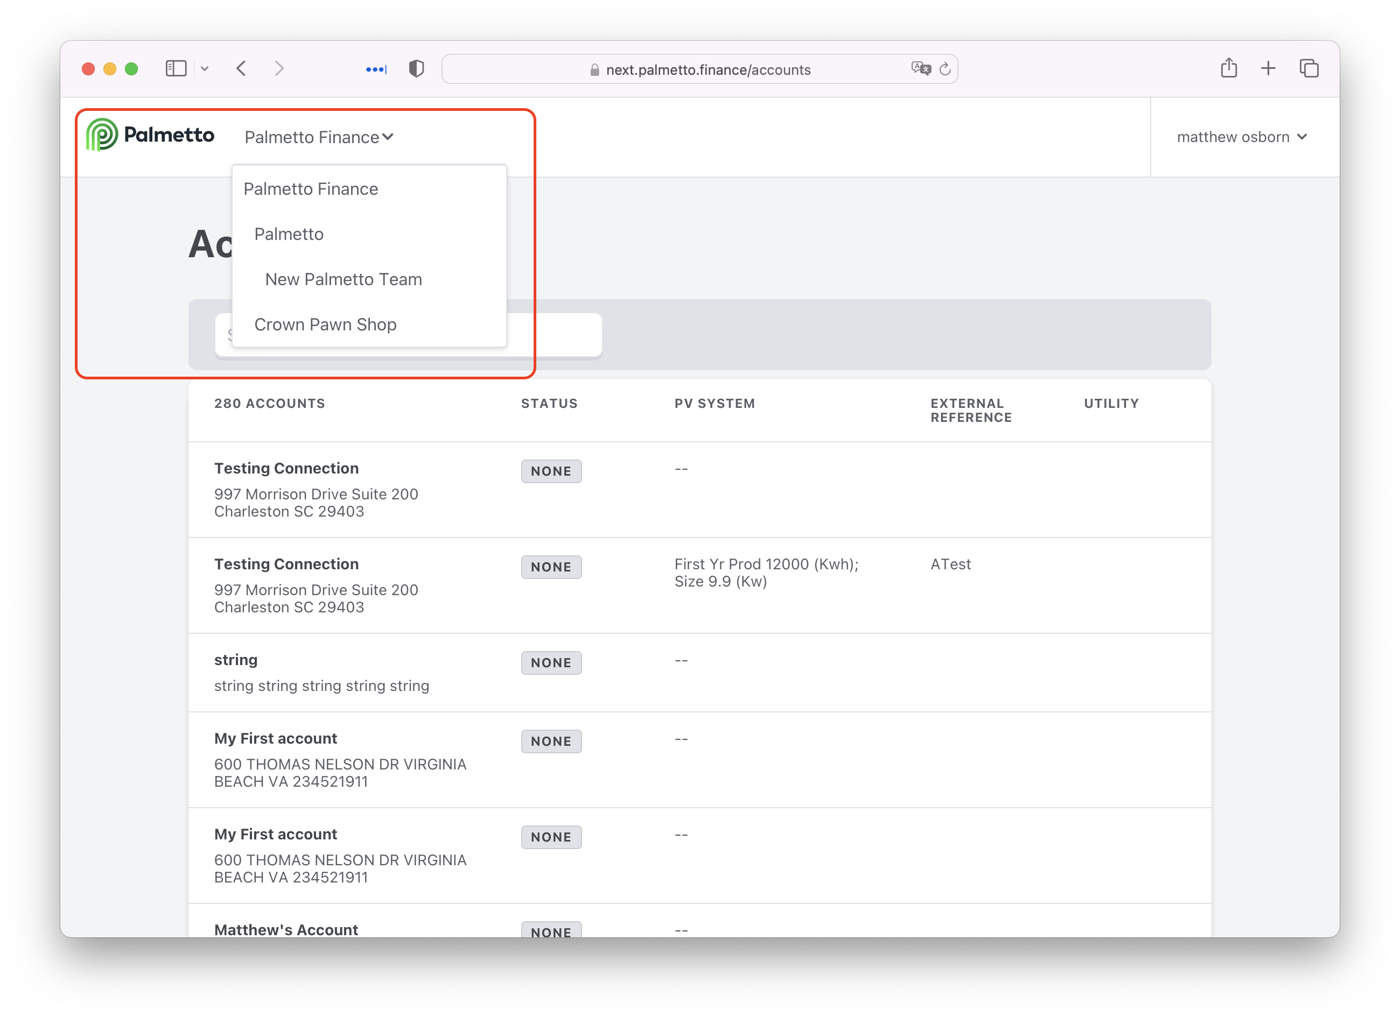
Task: Open the privacy shield report icon
Action: coord(417,68)
